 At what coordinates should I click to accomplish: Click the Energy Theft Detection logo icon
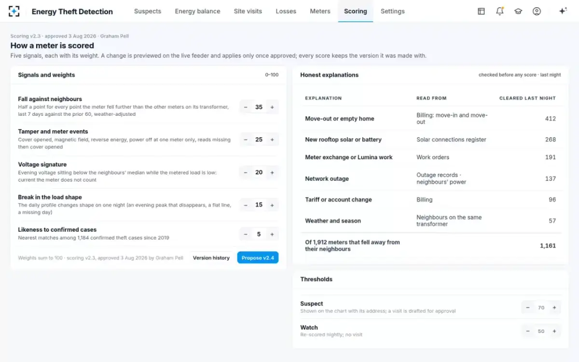pos(14,11)
